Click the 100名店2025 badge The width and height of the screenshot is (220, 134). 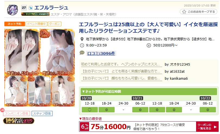coord(19,121)
